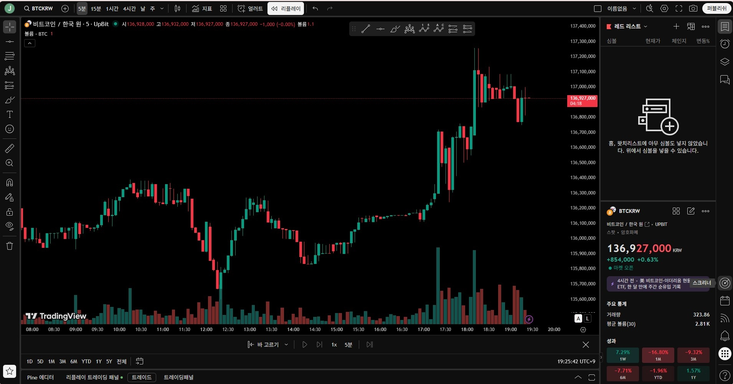The height and width of the screenshot is (384, 733).
Task: Open the alerts clock panel in right sidebar
Action: pyautogui.click(x=725, y=44)
